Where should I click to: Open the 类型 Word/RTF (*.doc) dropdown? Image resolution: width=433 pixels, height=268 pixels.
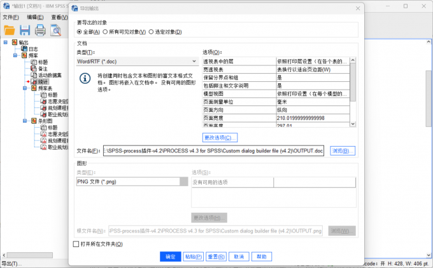[x=138, y=61]
